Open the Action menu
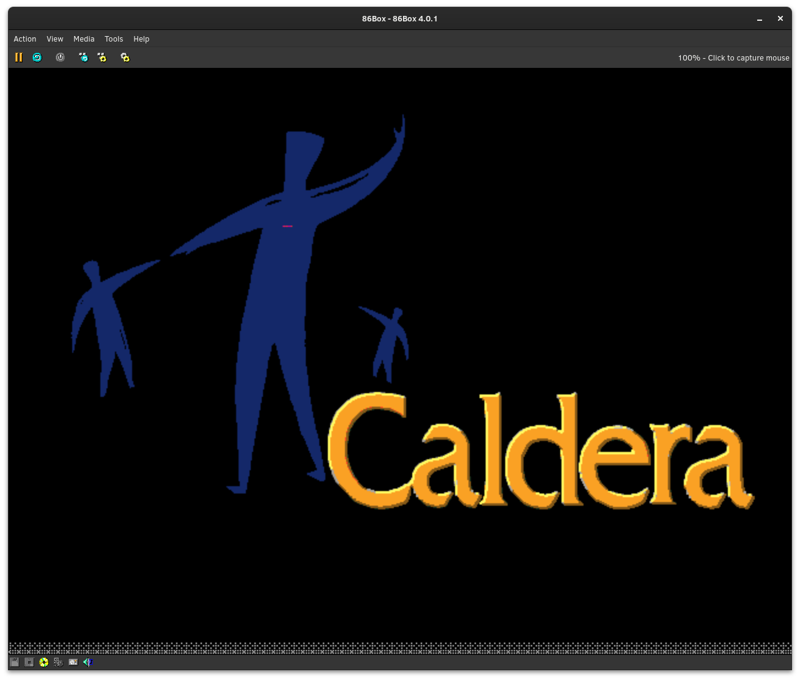800x680 pixels. click(x=24, y=39)
